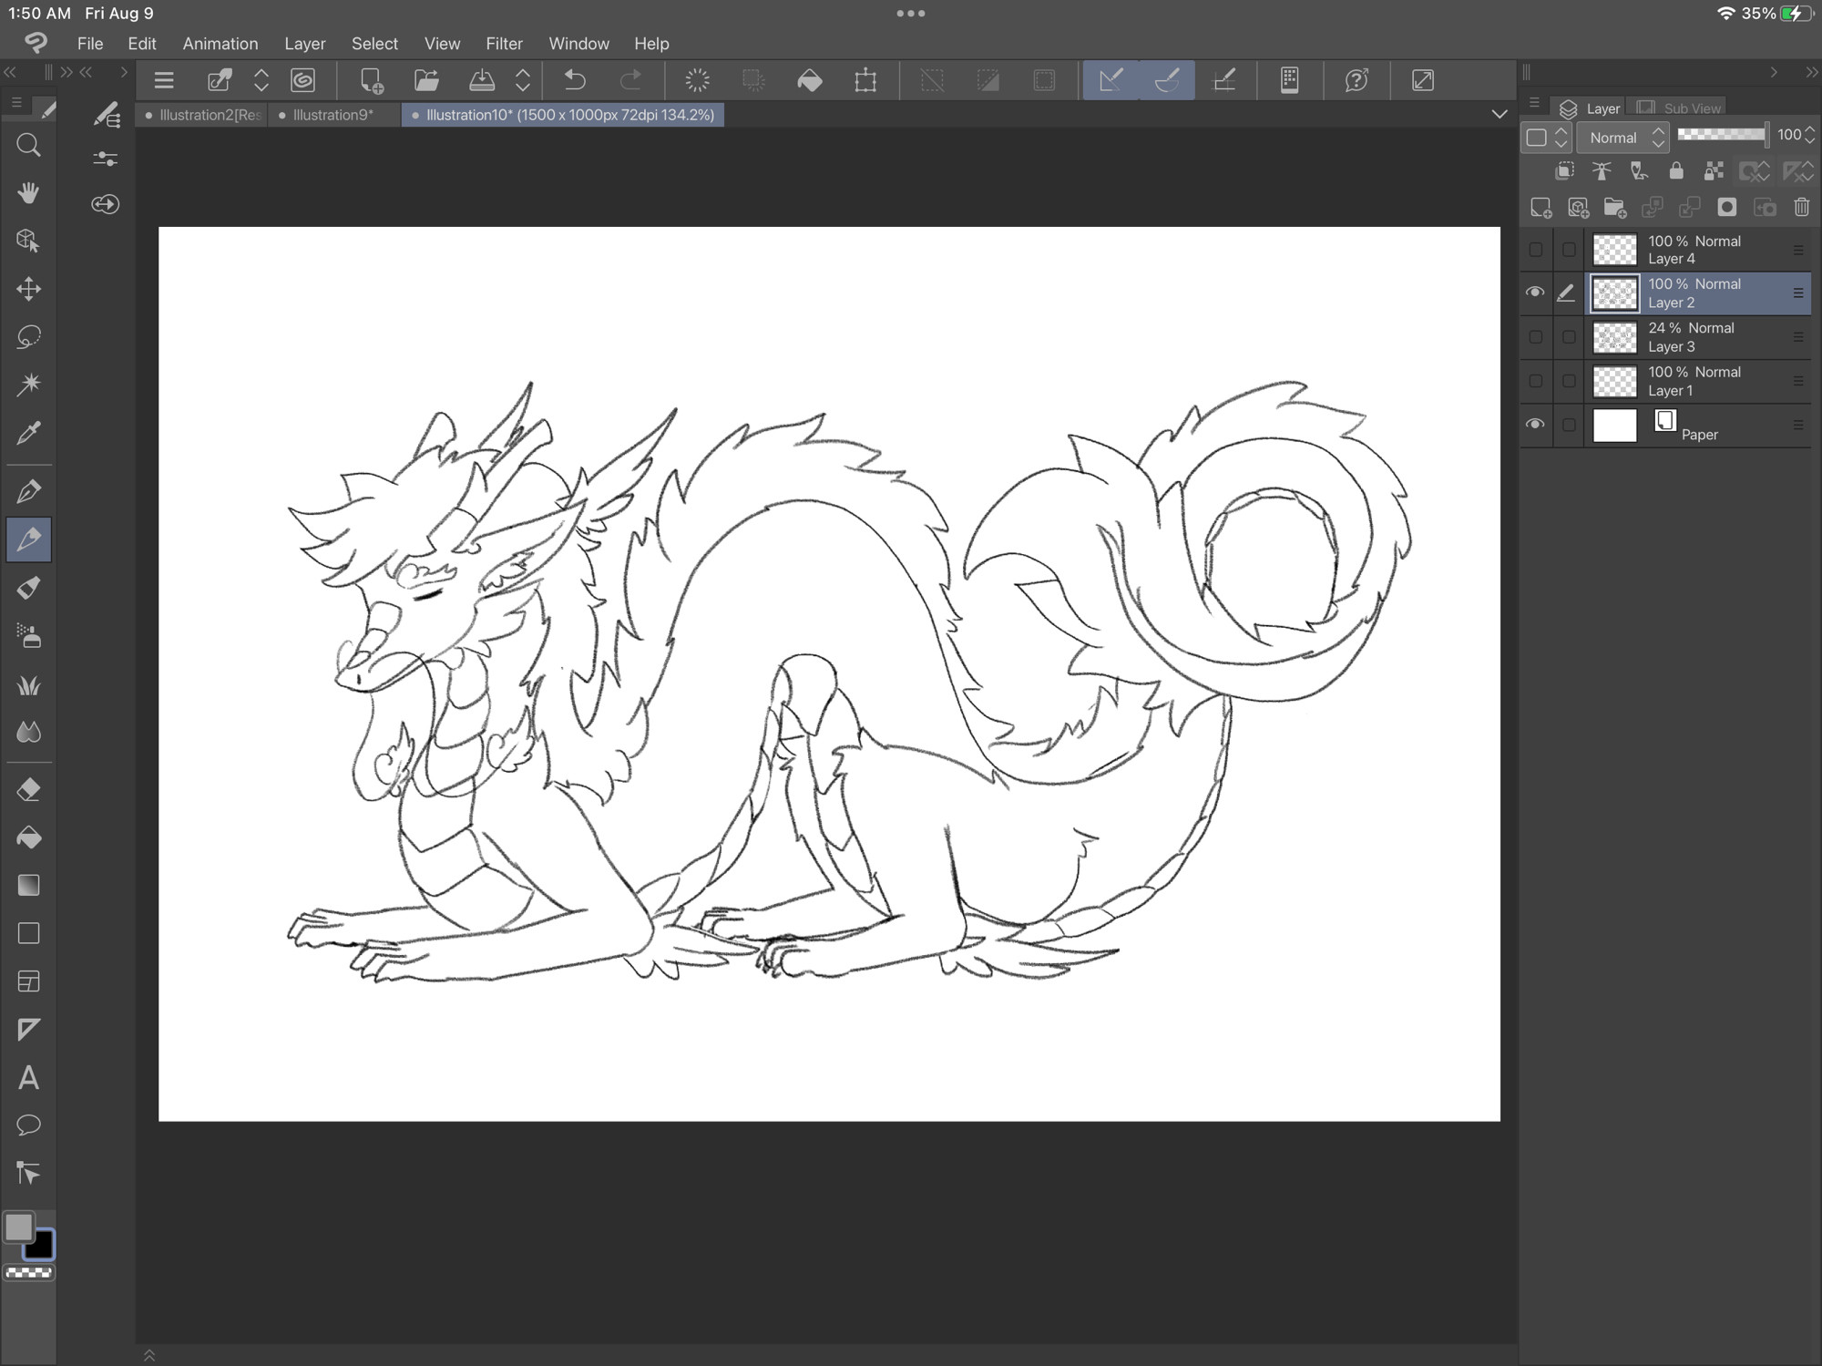Open file with the folder icon
Image resolution: width=1822 pixels, height=1366 pixels.
coord(426,80)
